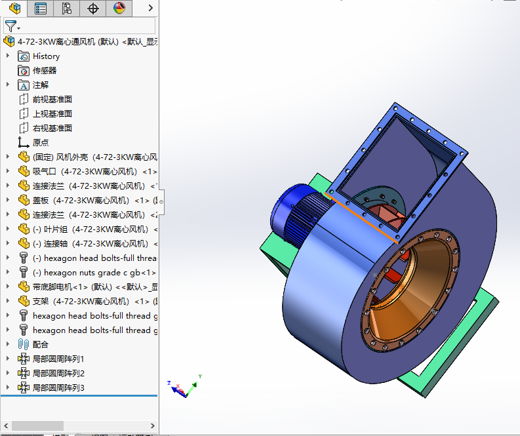Viewport: 520px width, 436px height.
Task: Click the orange suction cone in 3D model
Action: (x=409, y=292)
